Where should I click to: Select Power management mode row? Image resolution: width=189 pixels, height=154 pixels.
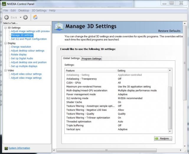click(x=117, y=94)
